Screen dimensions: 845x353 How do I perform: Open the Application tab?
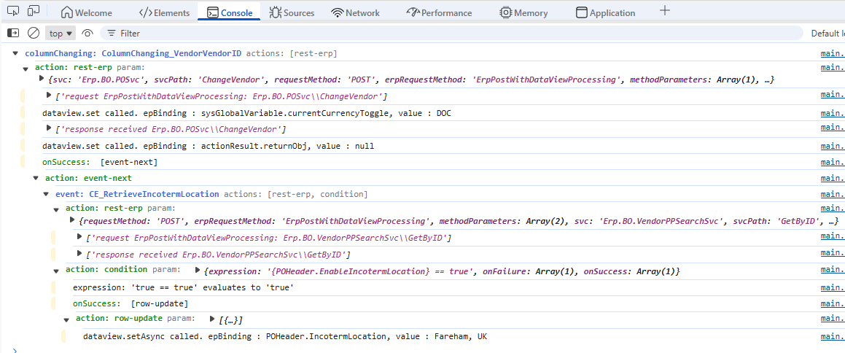click(605, 12)
